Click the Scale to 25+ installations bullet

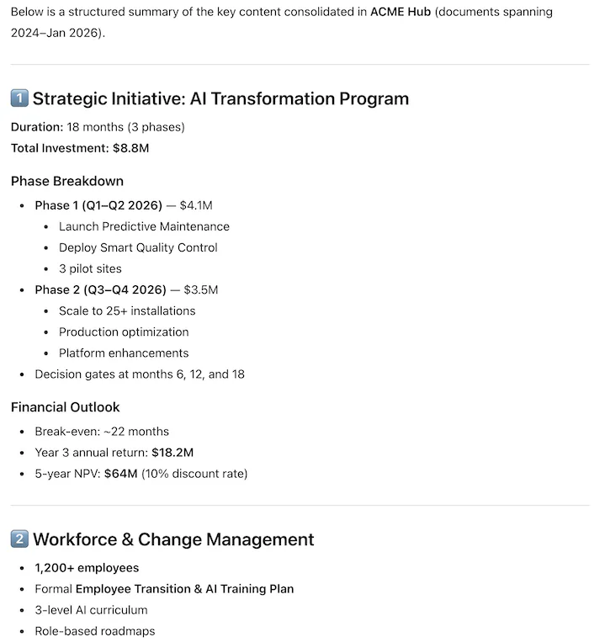127,310
